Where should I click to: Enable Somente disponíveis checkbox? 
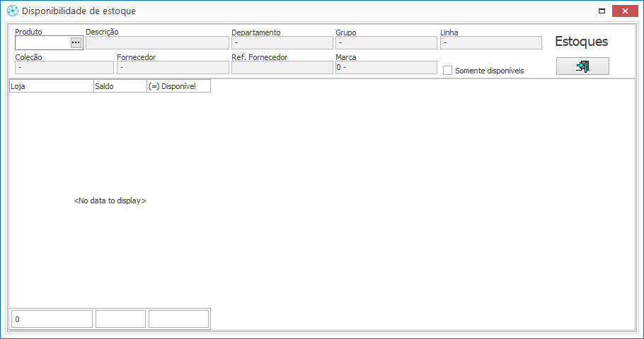[448, 71]
